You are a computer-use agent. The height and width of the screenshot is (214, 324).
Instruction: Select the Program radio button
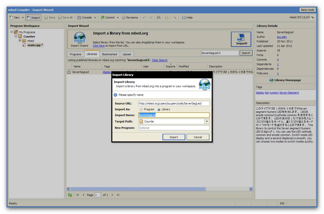[x=141, y=110]
